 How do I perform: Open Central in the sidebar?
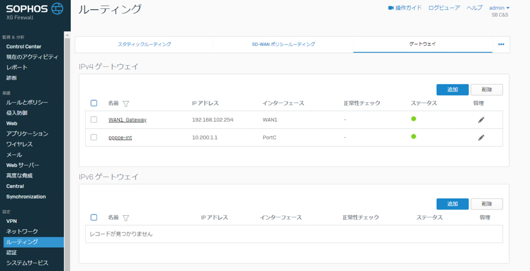tap(15, 186)
